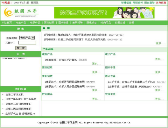Expand the 选择类别 category dropdown

point(27,38)
